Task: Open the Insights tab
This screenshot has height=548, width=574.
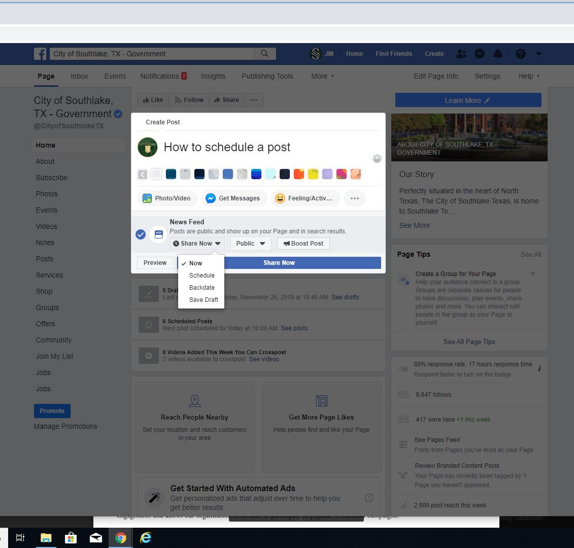Action: click(x=213, y=76)
